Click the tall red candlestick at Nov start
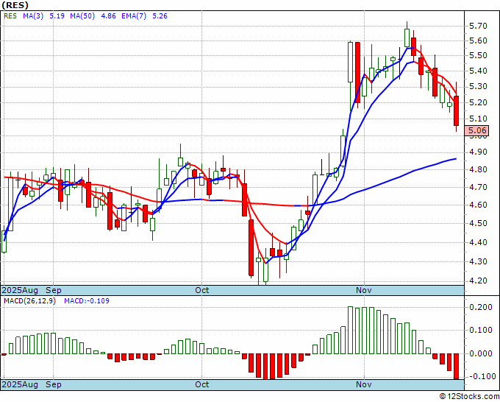 tap(357, 72)
